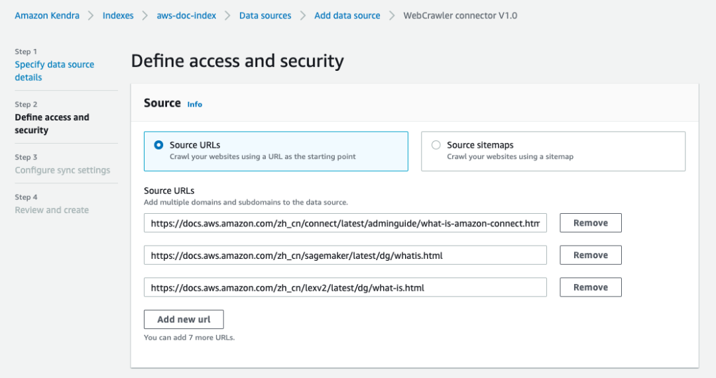Remove the amazon-connect adminguide URL
The width and height of the screenshot is (716, 378).
point(591,223)
